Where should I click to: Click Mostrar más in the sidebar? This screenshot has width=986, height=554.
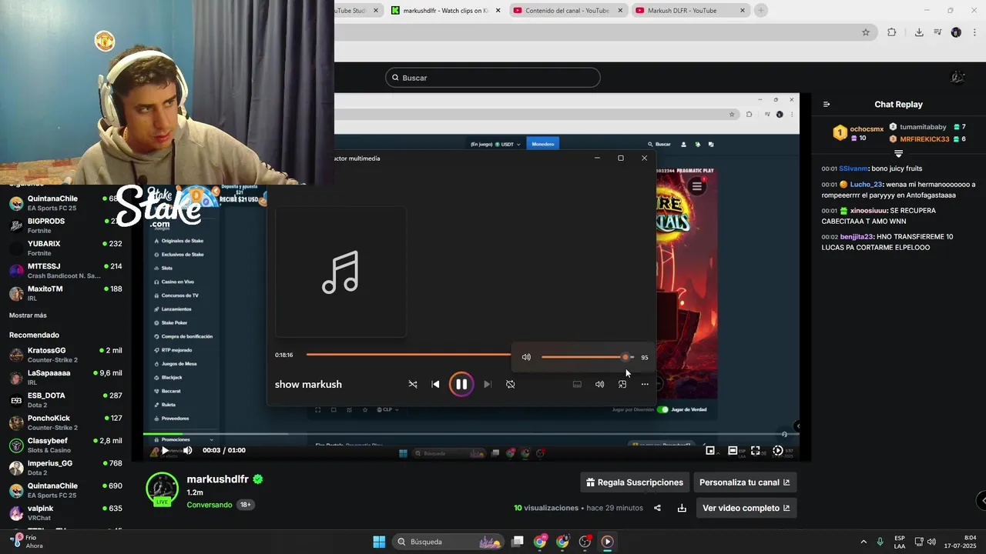point(28,315)
